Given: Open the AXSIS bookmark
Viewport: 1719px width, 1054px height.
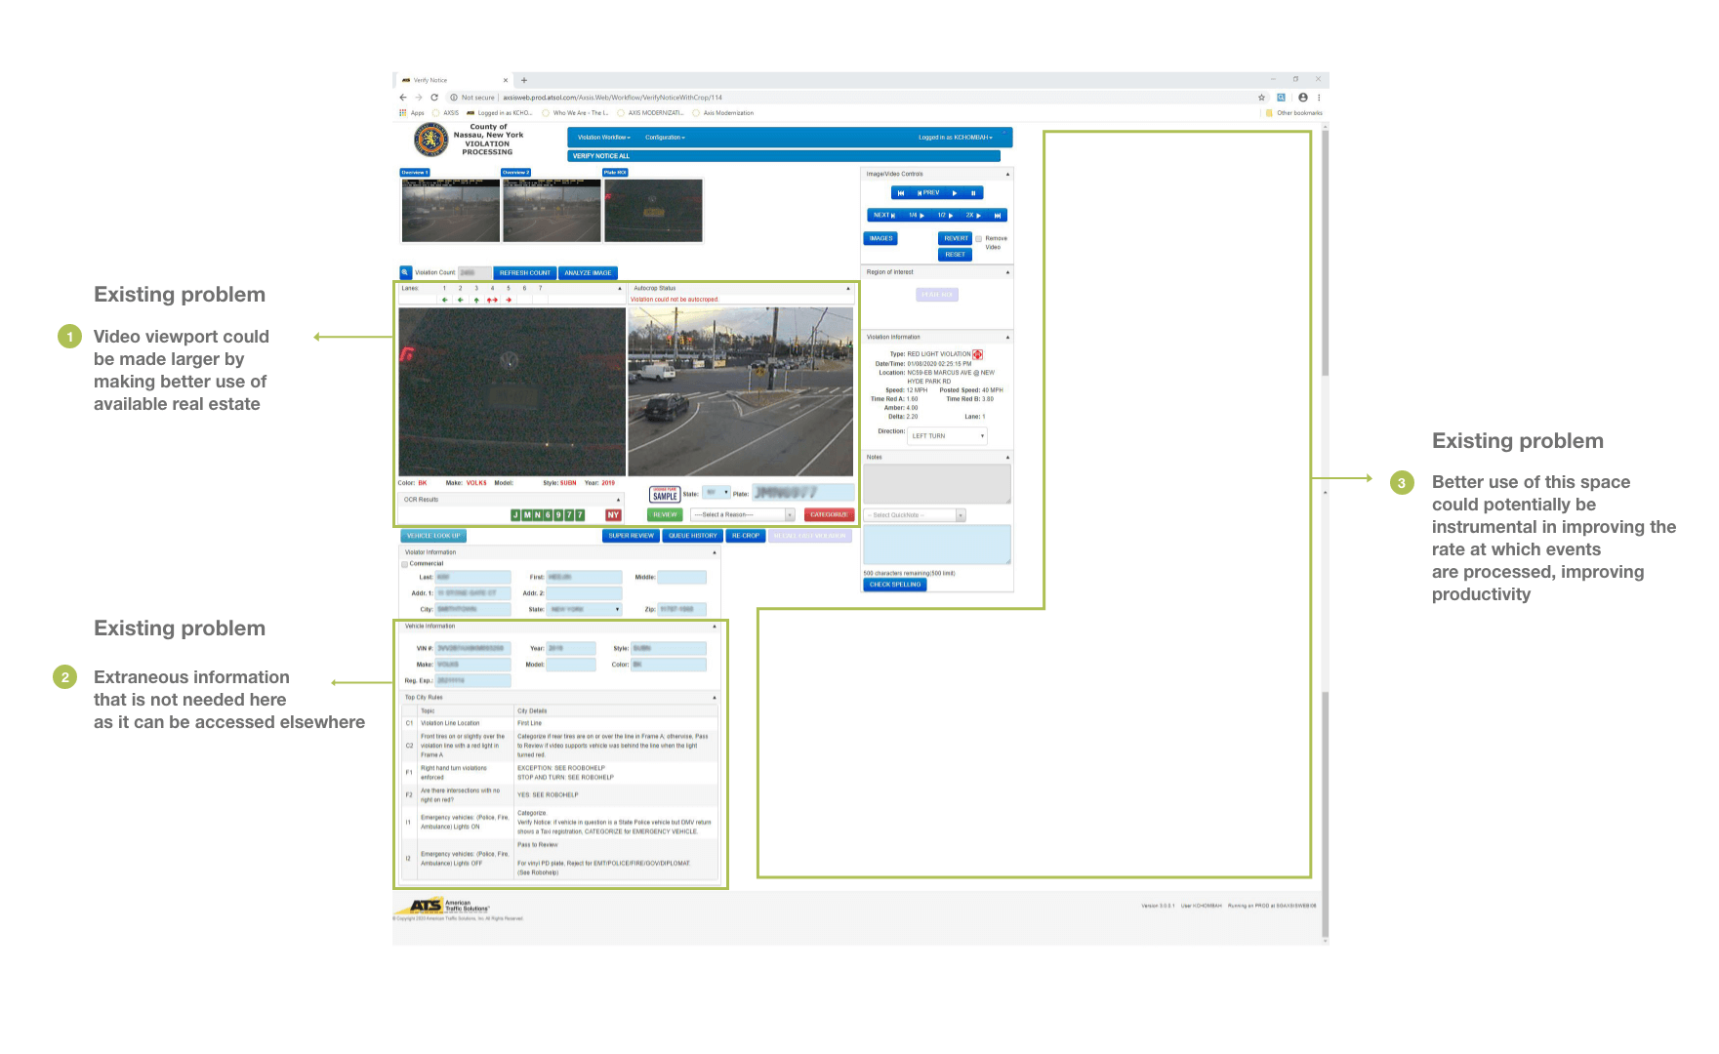Looking at the screenshot, I should click(446, 113).
